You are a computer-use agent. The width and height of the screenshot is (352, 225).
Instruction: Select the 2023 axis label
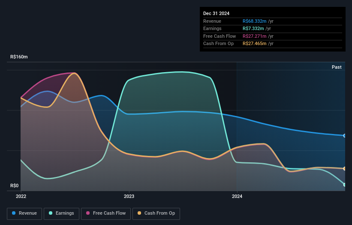click(129, 196)
